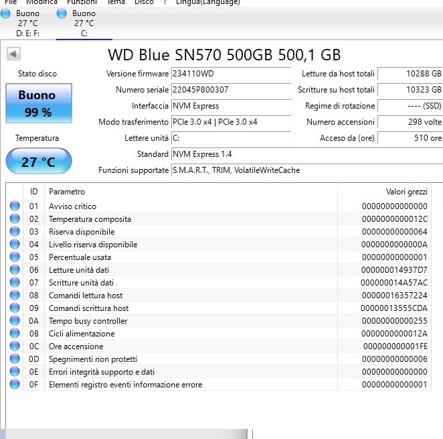
Task: Click status orb for Elementi registro eventi row
Action: pos(15,384)
